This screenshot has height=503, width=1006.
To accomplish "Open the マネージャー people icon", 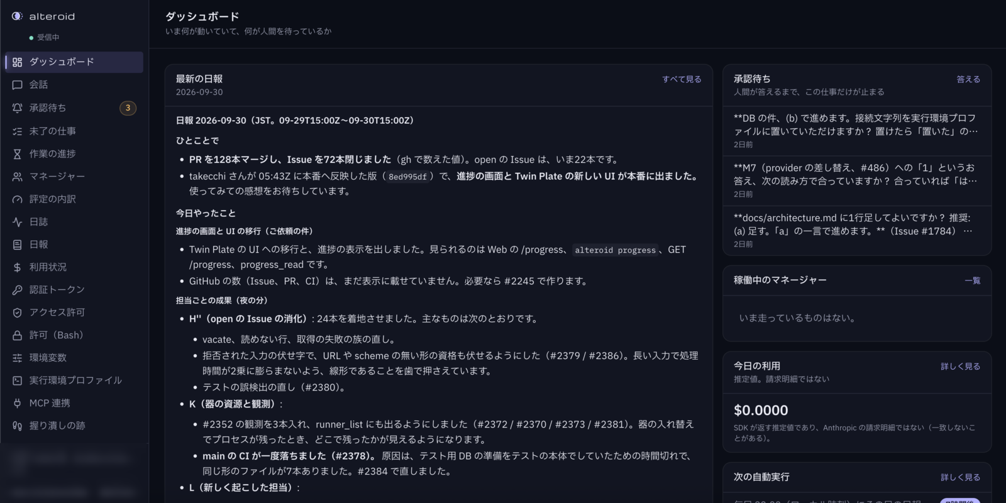I will point(17,177).
